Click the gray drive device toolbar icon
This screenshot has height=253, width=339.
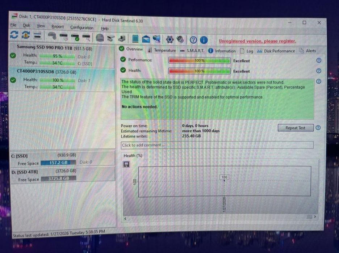click(111, 38)
